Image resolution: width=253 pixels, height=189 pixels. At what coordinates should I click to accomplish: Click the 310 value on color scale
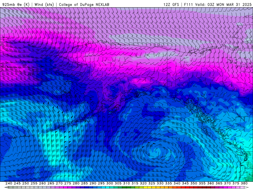126,183
